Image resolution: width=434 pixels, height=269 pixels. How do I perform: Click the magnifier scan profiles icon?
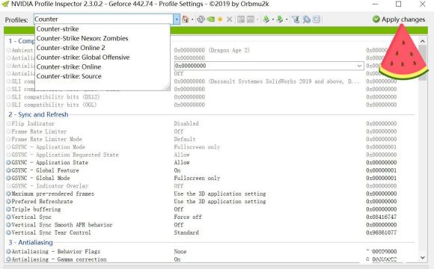(306, 19)
